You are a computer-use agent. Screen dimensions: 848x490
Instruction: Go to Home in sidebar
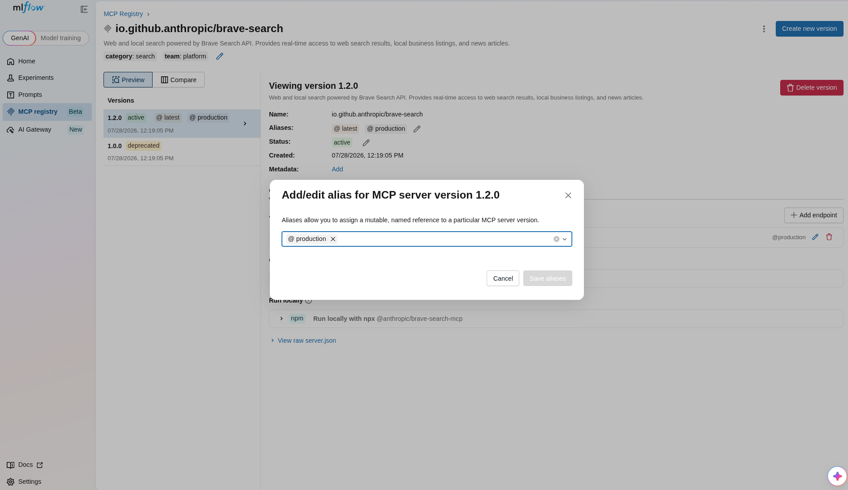click(x=47, y=61)
